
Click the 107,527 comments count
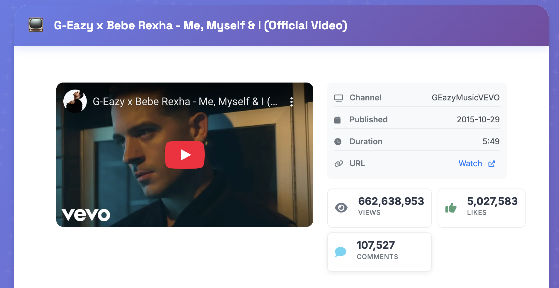376,245
